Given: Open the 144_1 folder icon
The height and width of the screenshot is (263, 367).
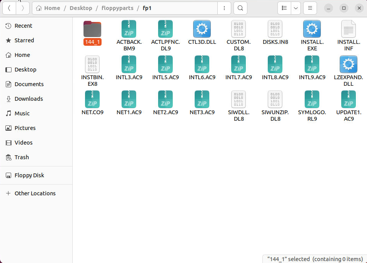Looking at the screenshot, I should tap(92, 29).
